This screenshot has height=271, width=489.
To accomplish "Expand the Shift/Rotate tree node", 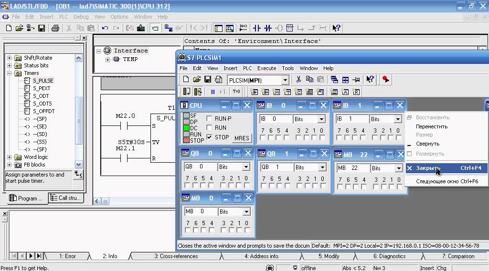I will pyautogui.click(x=9, y=58).
